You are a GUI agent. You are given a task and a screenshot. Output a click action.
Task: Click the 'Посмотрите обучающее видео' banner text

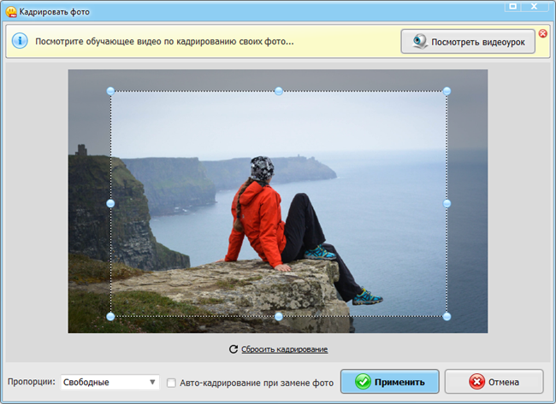(x=164, y=42)
